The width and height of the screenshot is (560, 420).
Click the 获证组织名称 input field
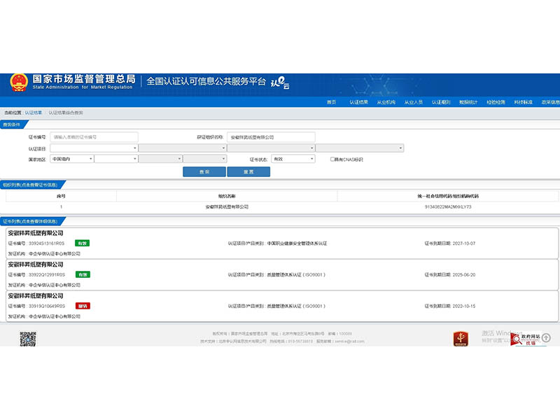click(271, 136)
